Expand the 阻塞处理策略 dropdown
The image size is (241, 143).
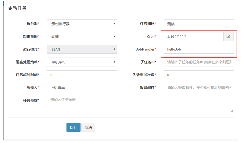(82, 62)
